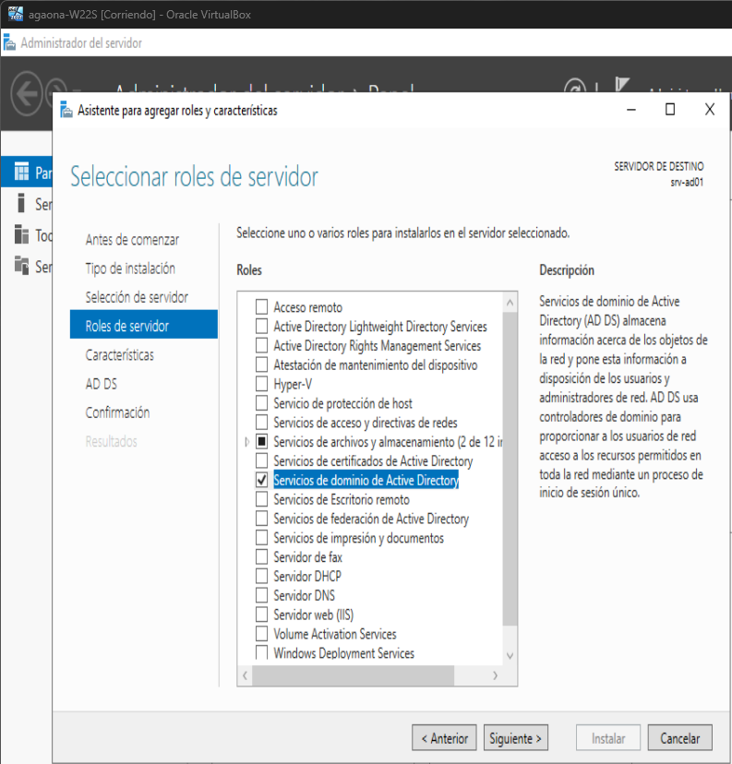Viewport: 732px width, 764px height.
Task: Uncheck Servicios de dominio de Active Directory
Action: [262, 481]
